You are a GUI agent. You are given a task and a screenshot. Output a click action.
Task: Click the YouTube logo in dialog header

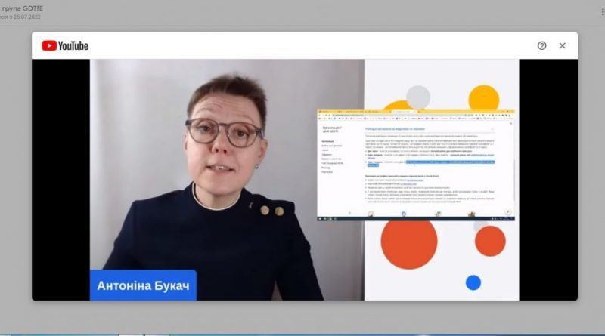[x=65, y=45]
